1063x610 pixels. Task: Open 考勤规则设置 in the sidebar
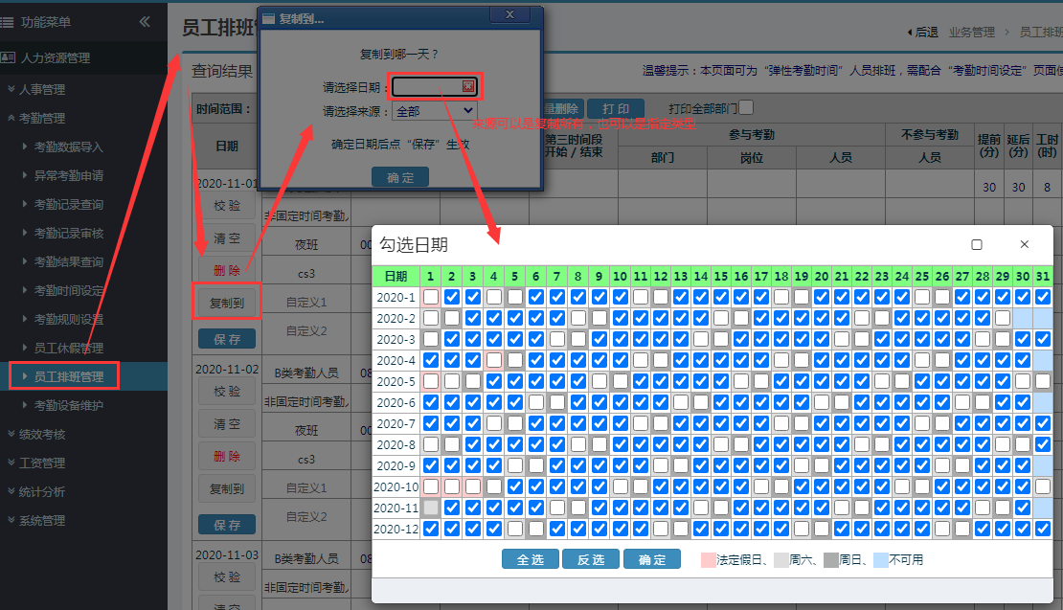click(68, 319)
